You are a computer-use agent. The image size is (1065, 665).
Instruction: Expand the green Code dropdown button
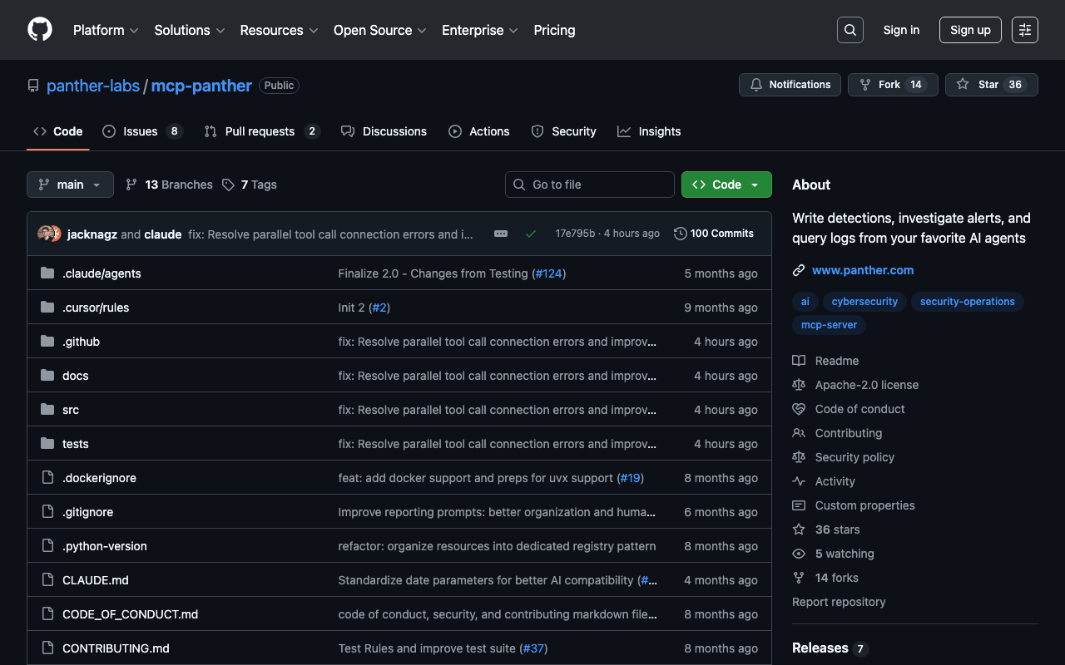click(726, 185)
